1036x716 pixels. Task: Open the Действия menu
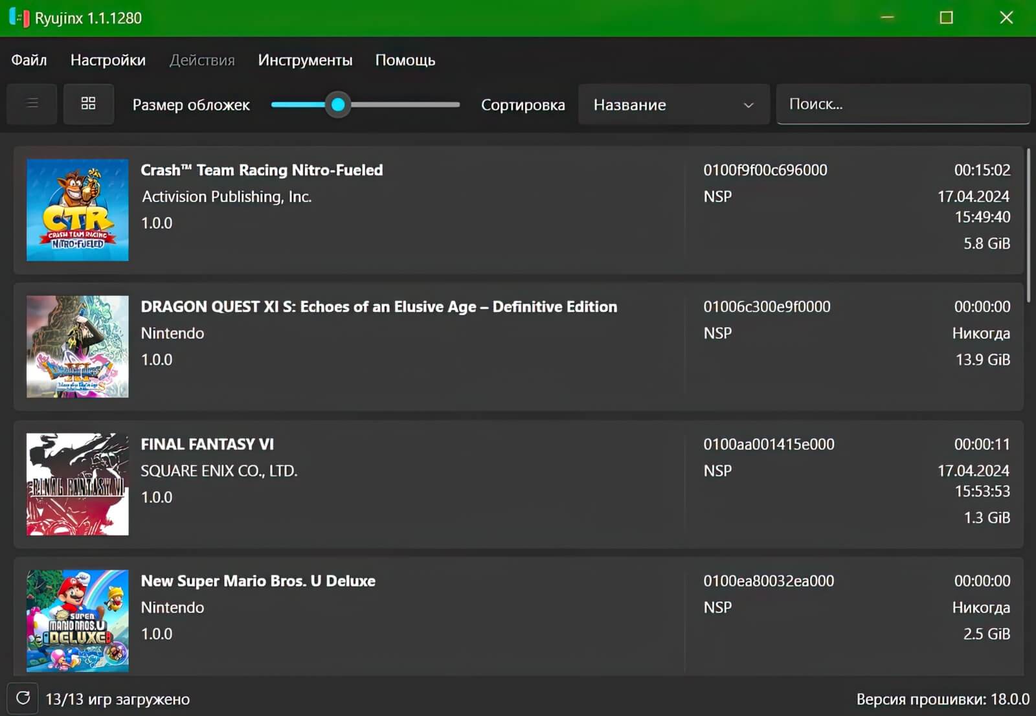coord(202,60)
